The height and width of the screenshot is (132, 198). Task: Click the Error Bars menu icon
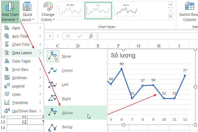(x=7, y=70)
